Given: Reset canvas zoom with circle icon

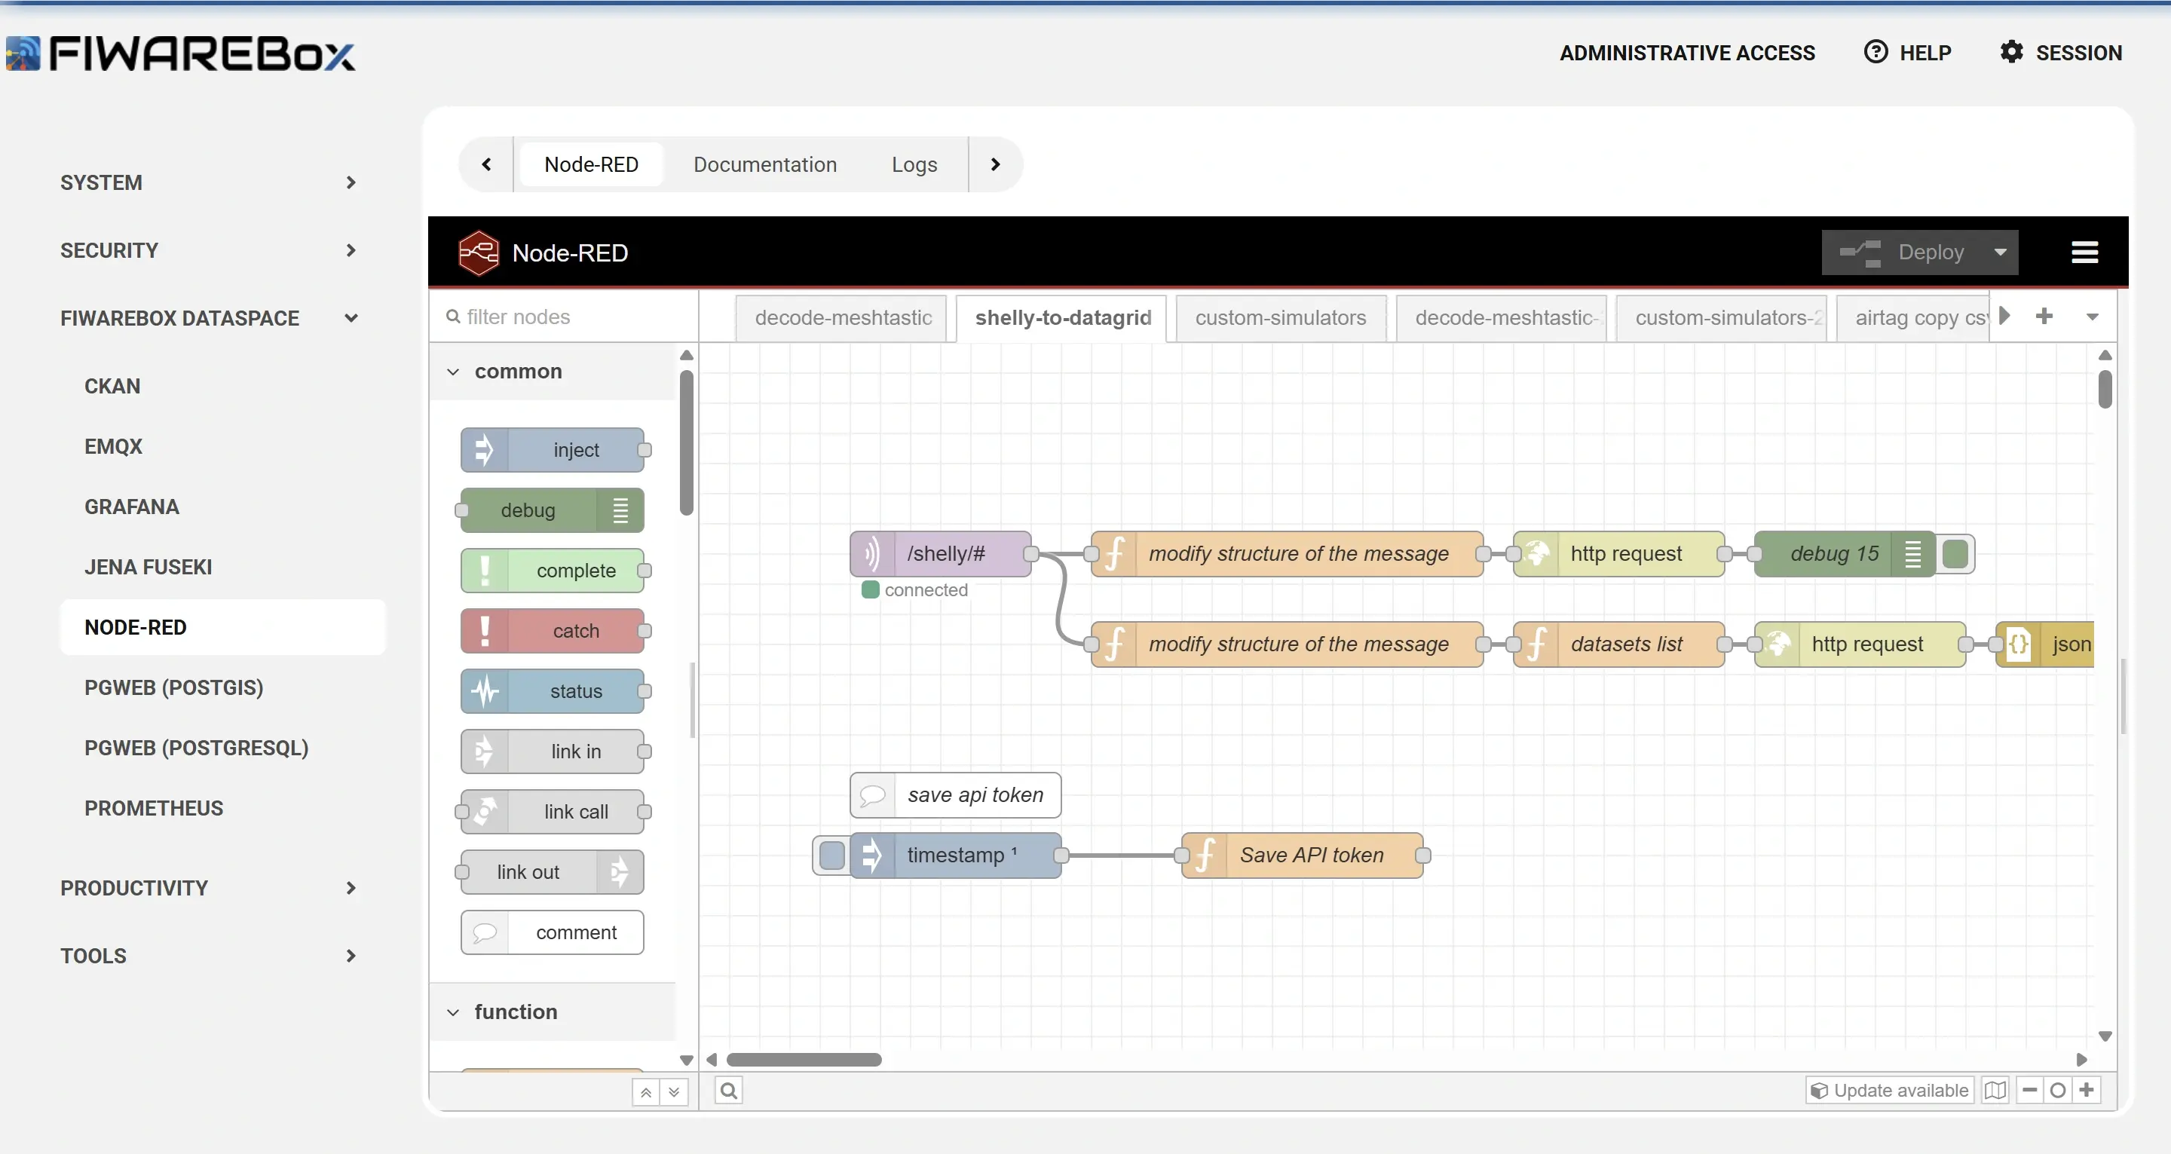Looking at the screenshot, I should [2058, 1090].
